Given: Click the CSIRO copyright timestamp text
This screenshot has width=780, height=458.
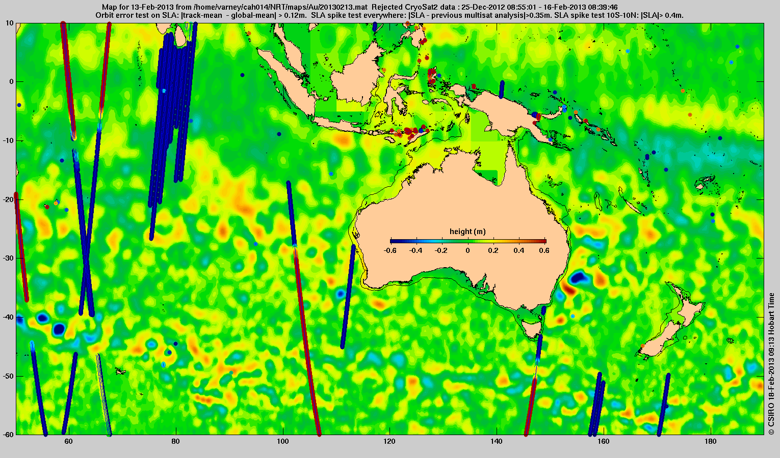Looking at the screenshot, I should (772, 364).
